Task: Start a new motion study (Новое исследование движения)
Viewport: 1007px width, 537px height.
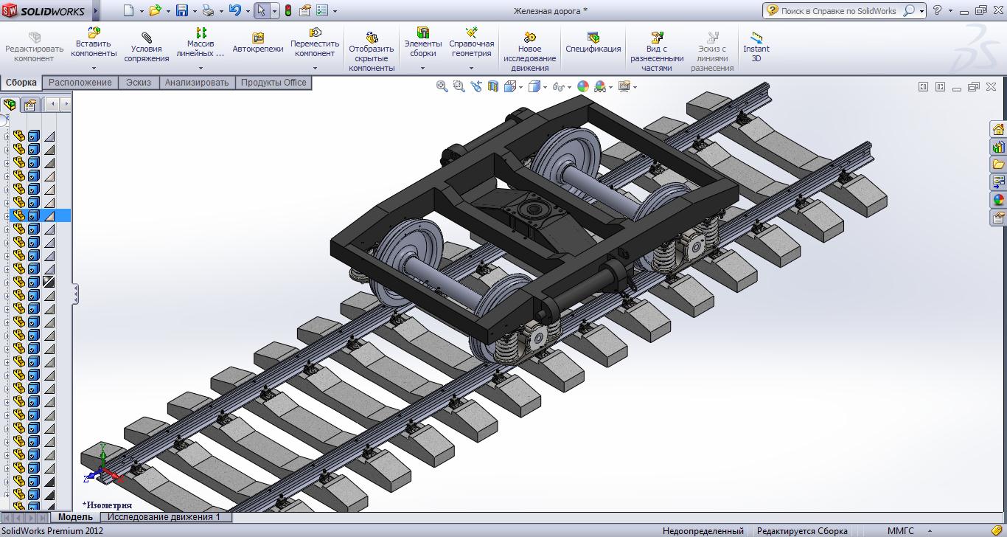Action: click(529, 37)
